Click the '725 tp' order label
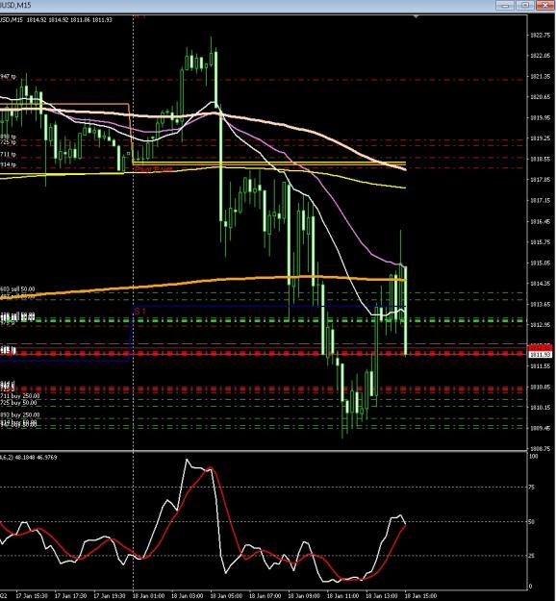 (x=8, y=142)
